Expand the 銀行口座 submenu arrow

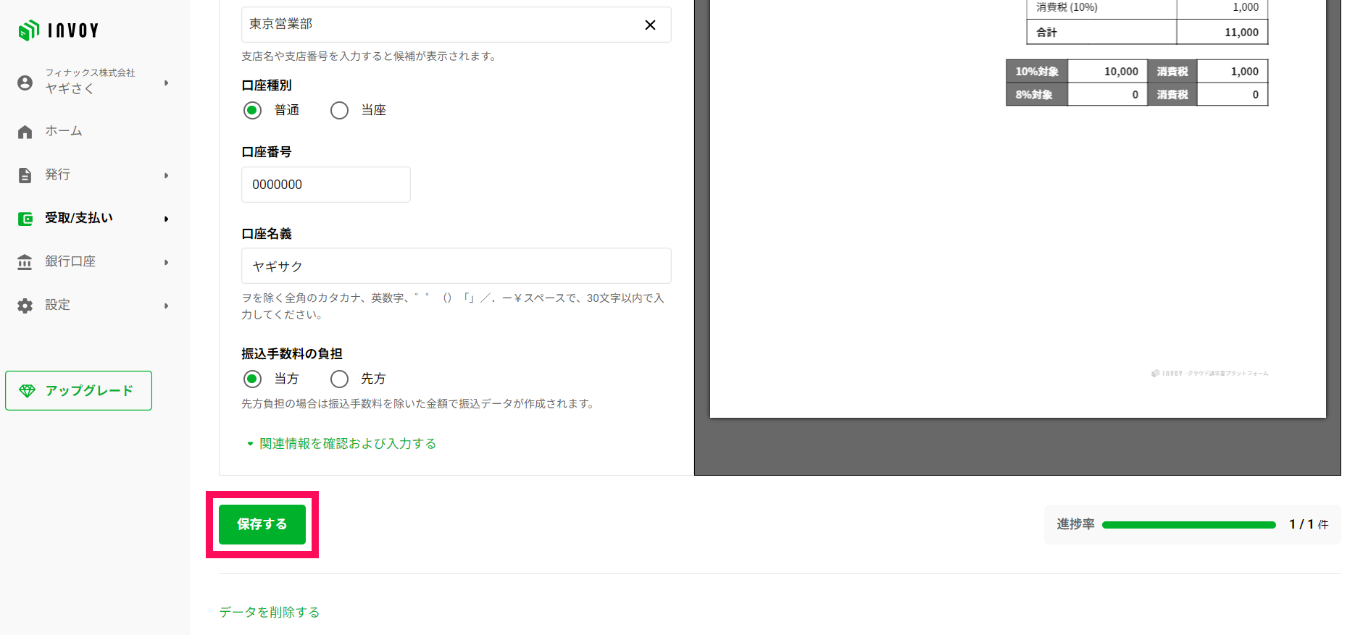point(166,262)
